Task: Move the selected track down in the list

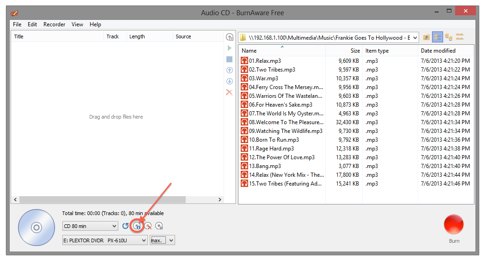Action: tap(230, 81)
